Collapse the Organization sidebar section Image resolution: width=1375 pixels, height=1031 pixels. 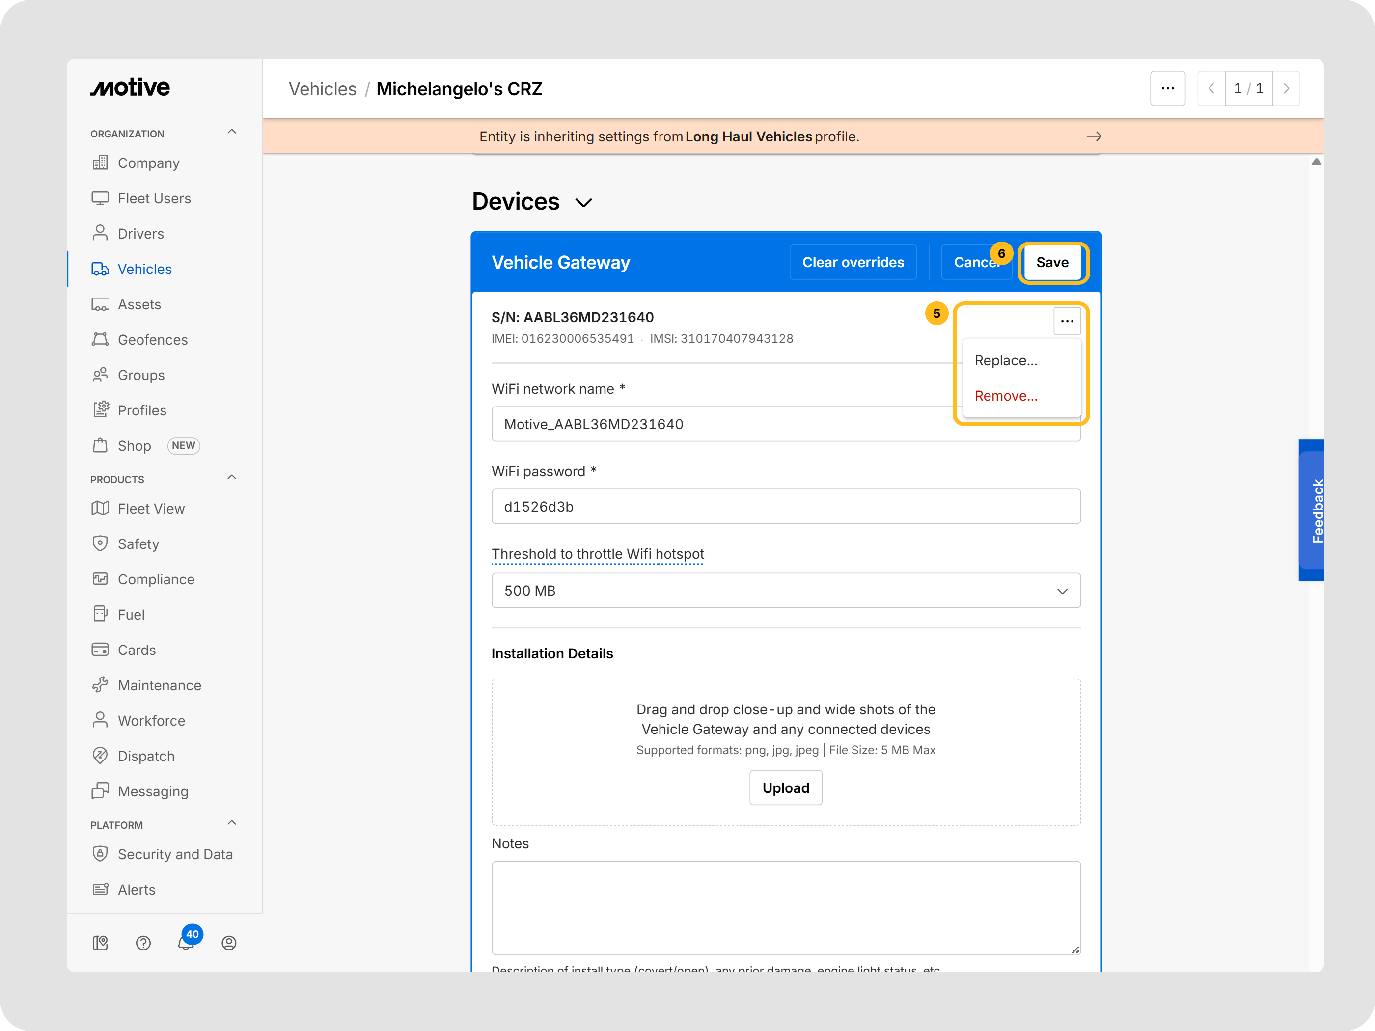point(232,133)
